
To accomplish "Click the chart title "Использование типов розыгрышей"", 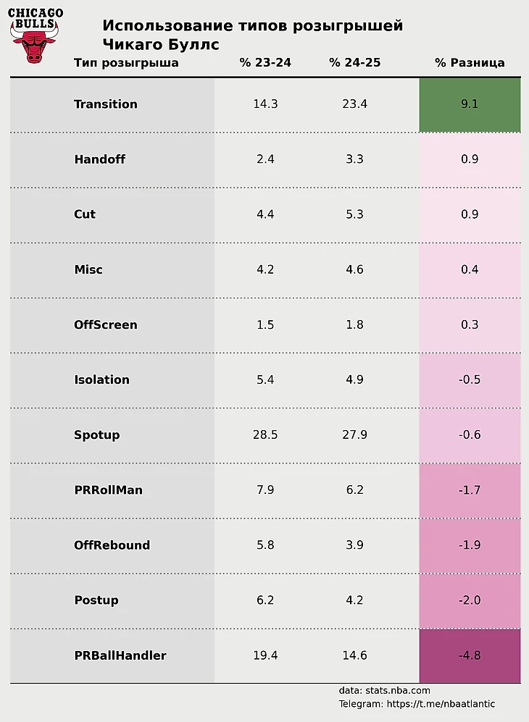I will (x=252, y=26).
